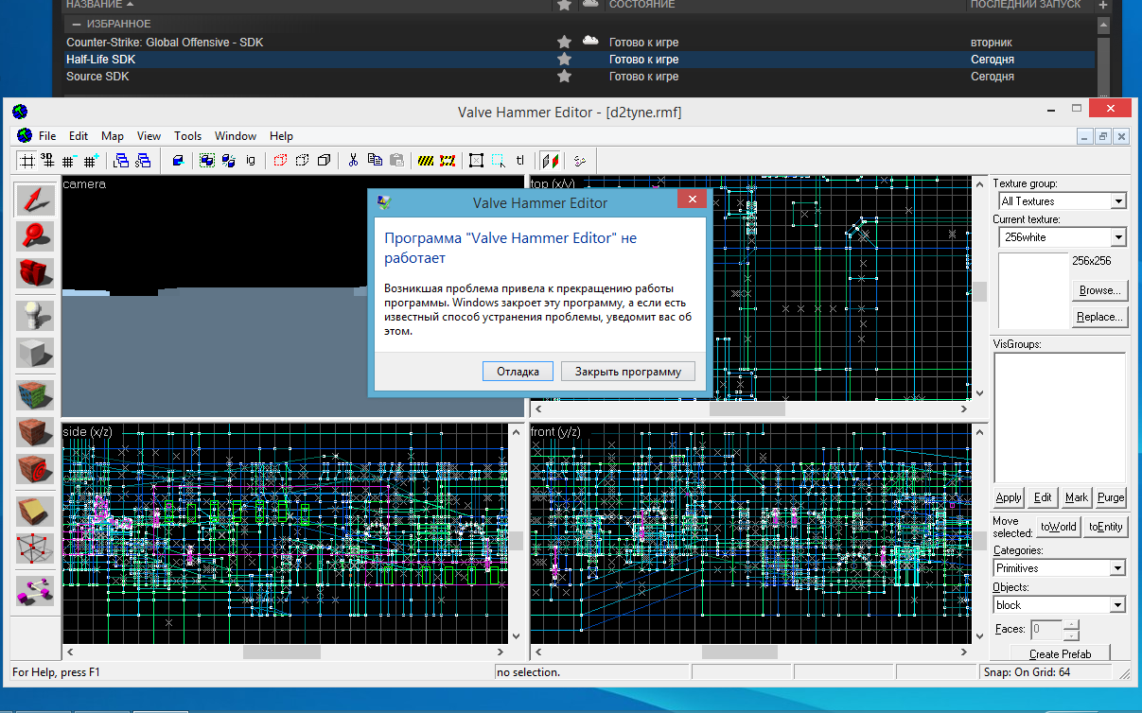This screenshot has width=1142, height=713.
Task: Select the Apply Decals tool (target brick)
Action: (35, 467)
